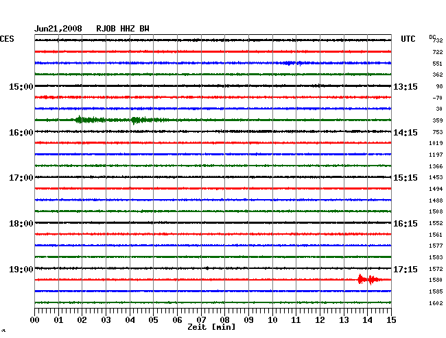Image resolution: width=446 pixels, height=338 pixels.
Task: Select the 14:15 UTC time label
Action: (406, 133)
